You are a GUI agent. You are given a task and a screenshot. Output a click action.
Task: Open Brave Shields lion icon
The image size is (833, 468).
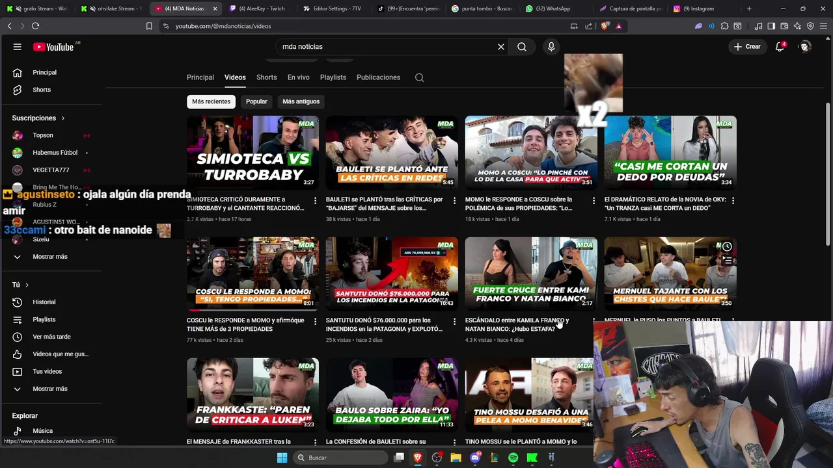point(605,26)
